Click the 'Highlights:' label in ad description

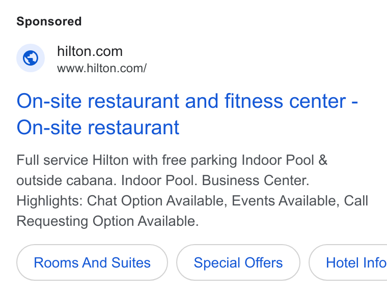click(x=49, y=201)
